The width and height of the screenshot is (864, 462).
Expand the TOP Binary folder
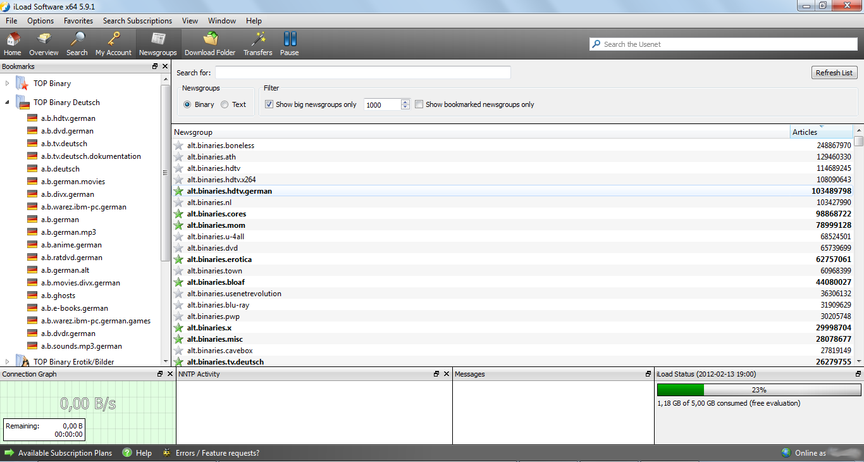point(6,83)
